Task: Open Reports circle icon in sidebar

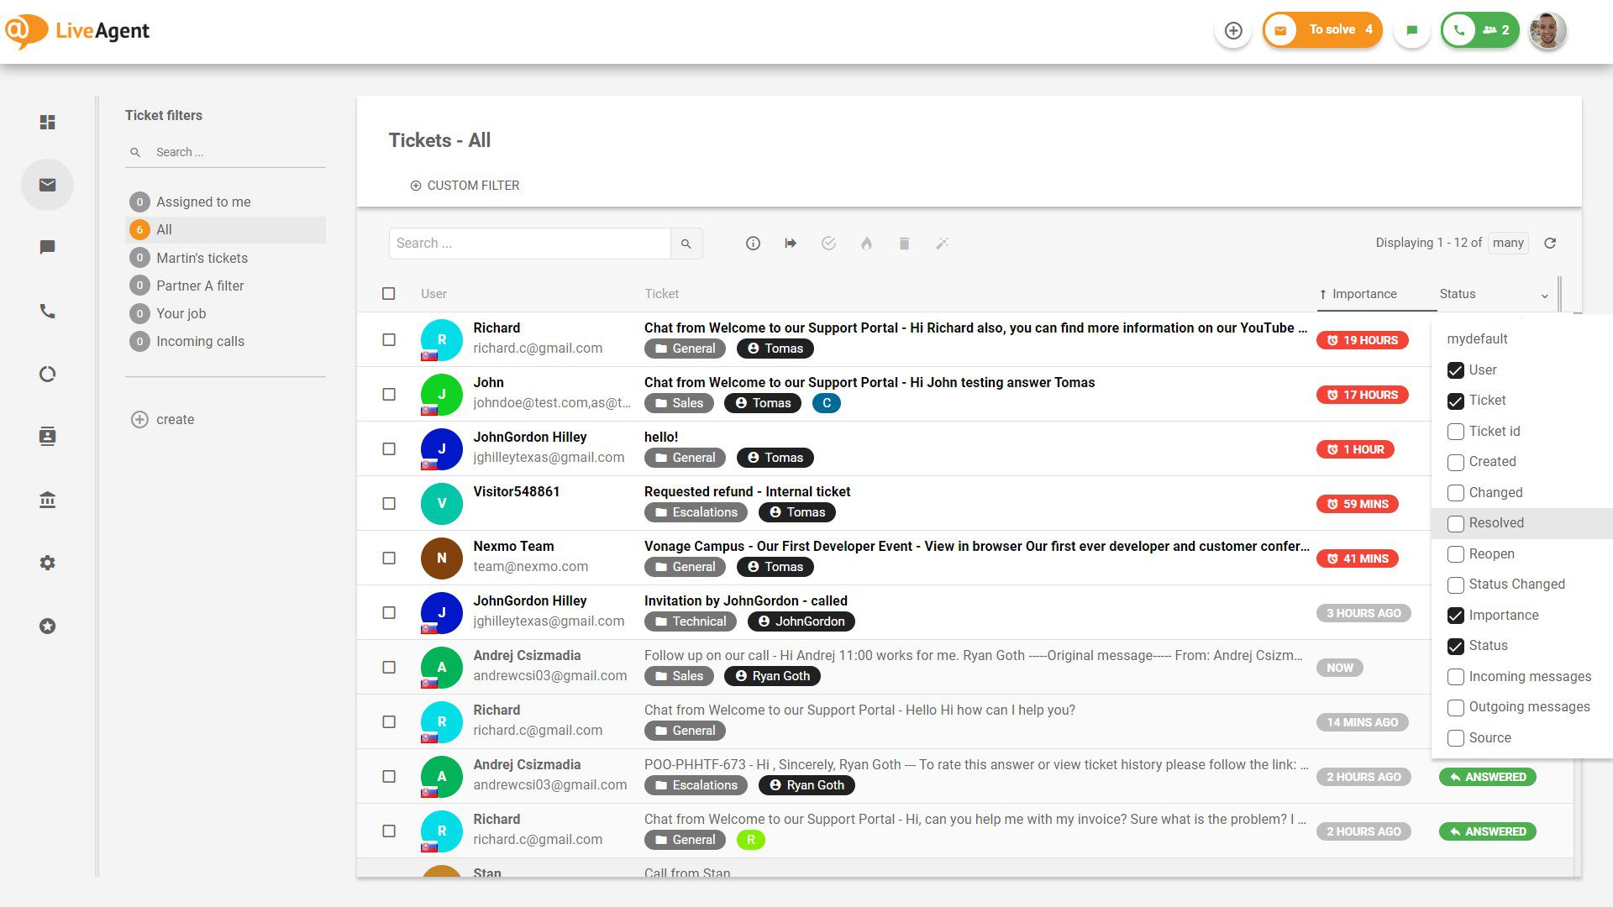Action: point(47,374)
